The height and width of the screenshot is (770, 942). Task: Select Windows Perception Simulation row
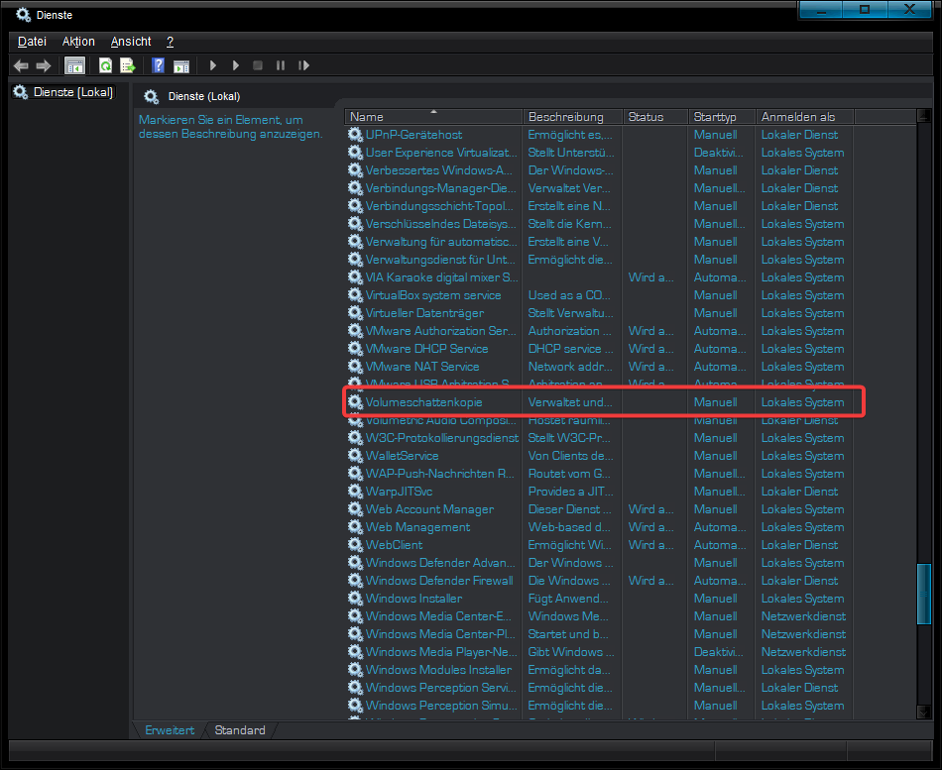(601, 706)
